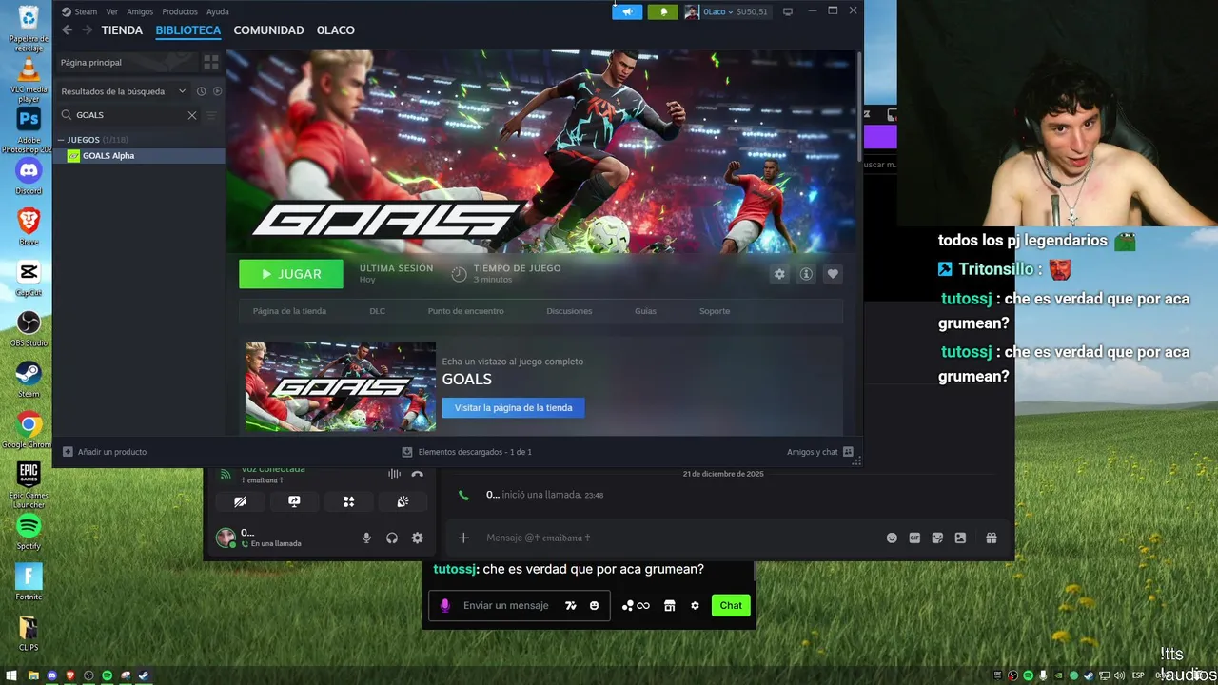The image size is (1218, 685).
Task: Open Kick chat settings gear
Action: point(695,605)
